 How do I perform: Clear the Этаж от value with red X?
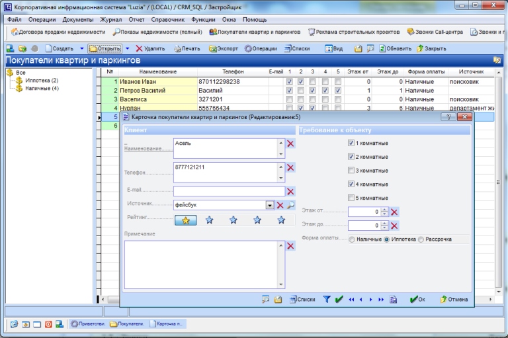tap(394, 212)
